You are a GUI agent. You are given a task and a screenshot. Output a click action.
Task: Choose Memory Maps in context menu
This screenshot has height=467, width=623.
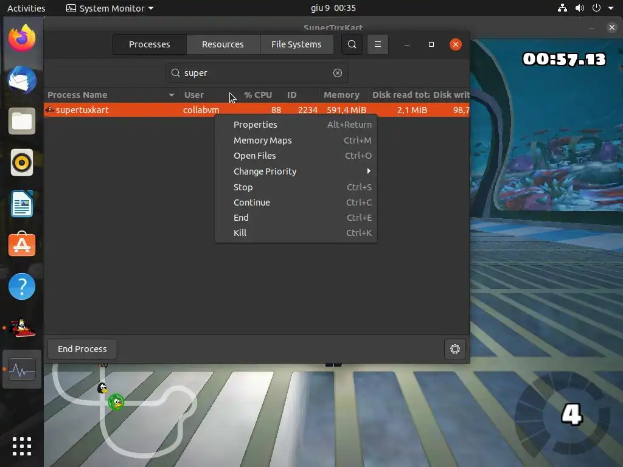[296, 140]
